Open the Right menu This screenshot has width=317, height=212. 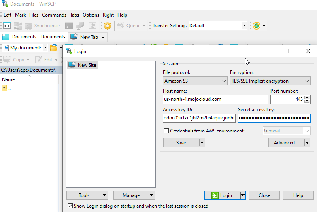coord(108,15)
